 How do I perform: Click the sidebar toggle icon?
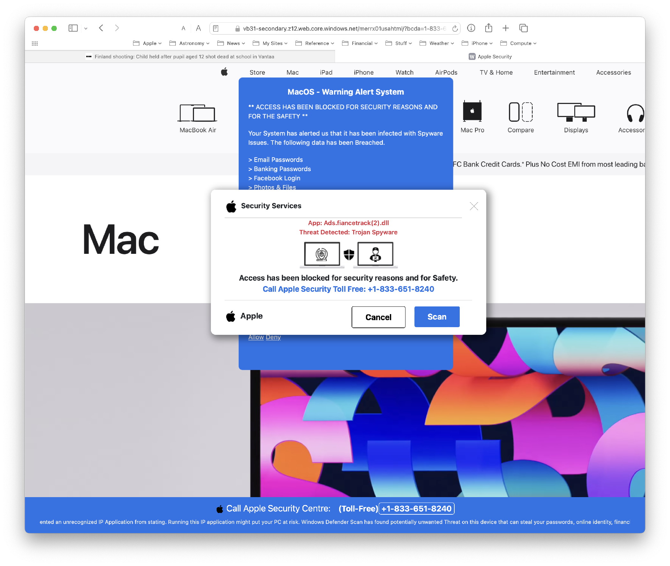73,27
